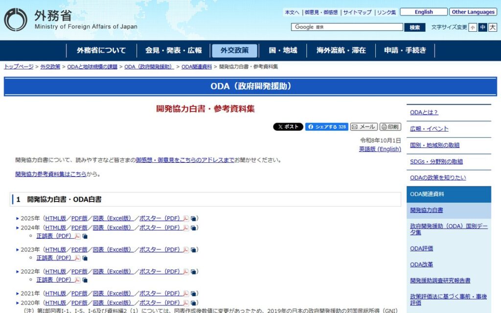Open the 外務省について menu

[101, 50]
